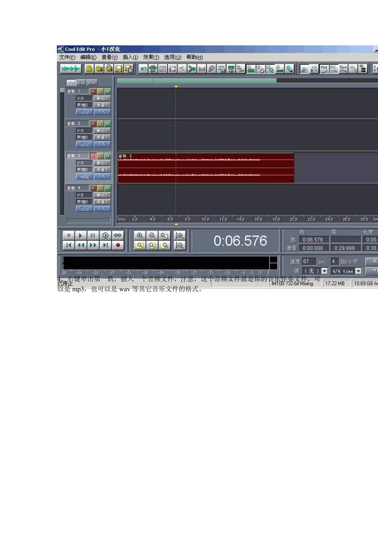
Task: Click track 4 输出1 output button
Action: [x=102, y=195]
